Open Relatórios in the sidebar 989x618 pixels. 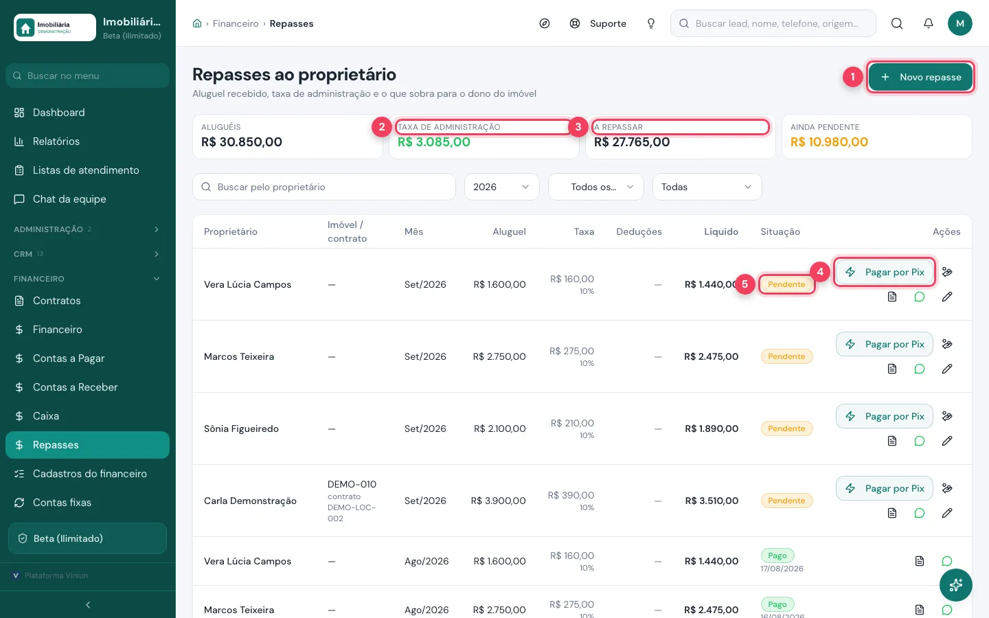[x=87, y=141]
